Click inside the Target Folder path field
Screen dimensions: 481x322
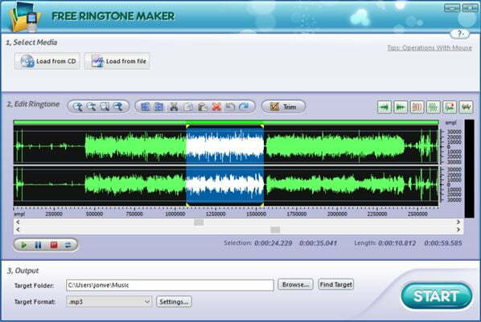[x=170, y=285]
